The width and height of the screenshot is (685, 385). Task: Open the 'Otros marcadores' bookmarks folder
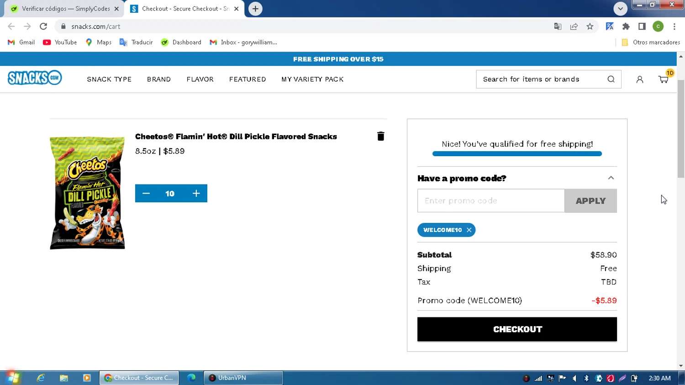click(651, 42)
